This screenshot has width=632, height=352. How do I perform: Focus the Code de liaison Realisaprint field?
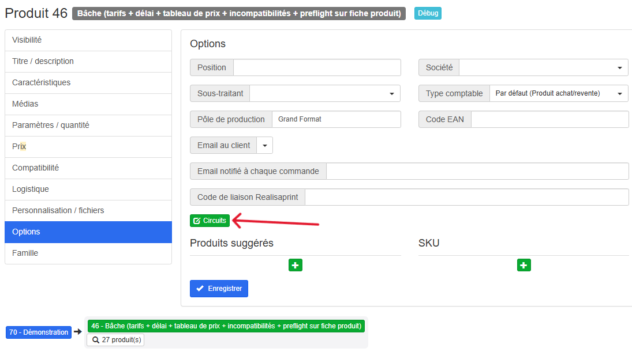pos(466,197)
